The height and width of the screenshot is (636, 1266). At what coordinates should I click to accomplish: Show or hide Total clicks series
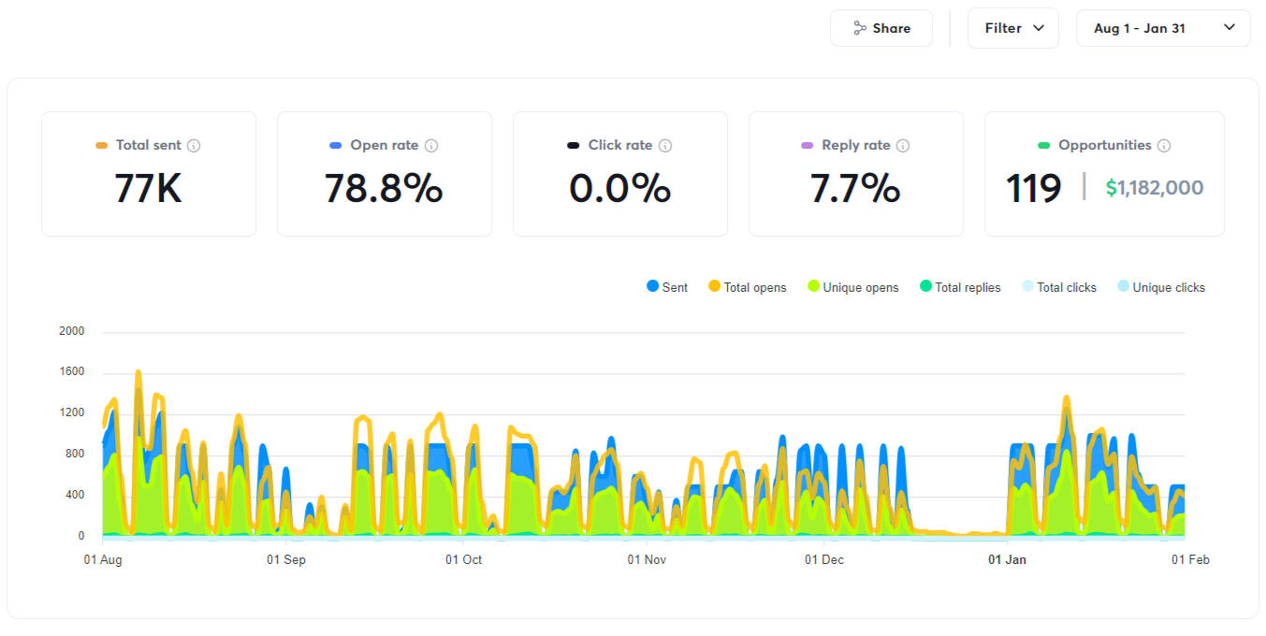(x=1058, y=287)
